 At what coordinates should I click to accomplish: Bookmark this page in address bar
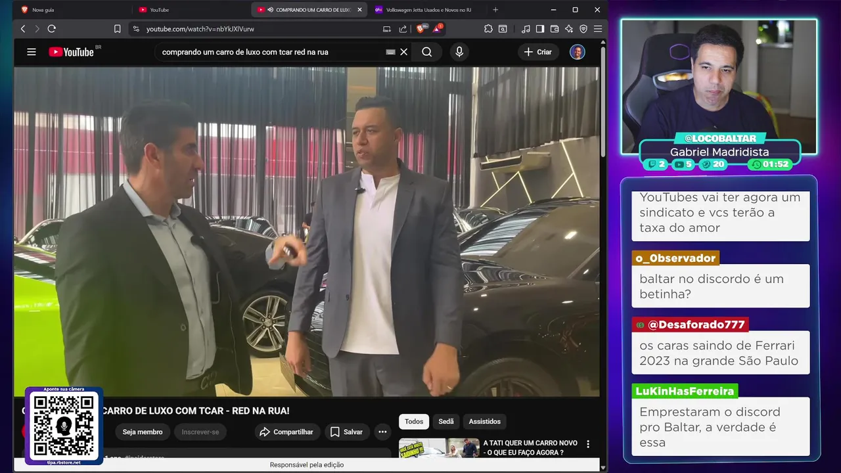coord(117,29)
